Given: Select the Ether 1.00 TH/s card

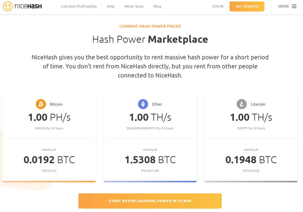Looking at the screenshot, I should pos(150,117).
